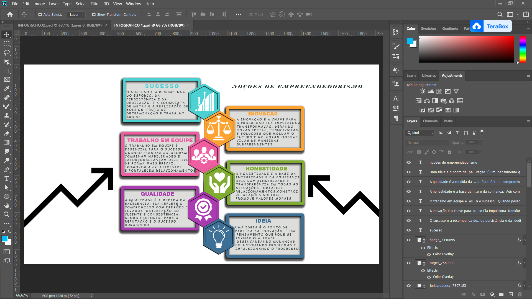The width and height of the screenshot is (532, 299).
Task: Select the Eyedropper tool
Action: (7, 89)
